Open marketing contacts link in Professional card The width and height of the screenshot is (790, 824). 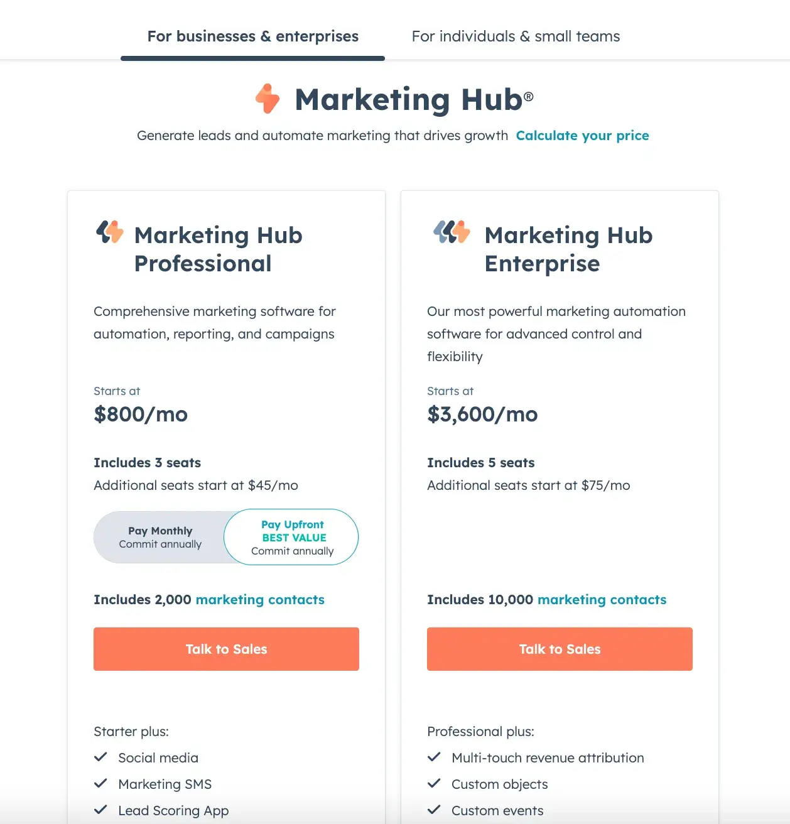tap(260, 600)
